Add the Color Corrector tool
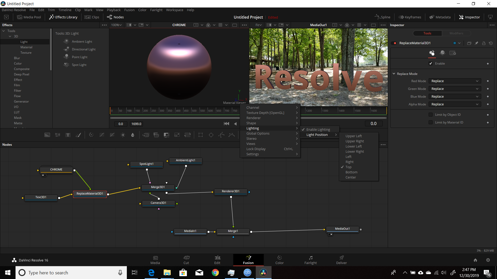This screenshot has width=497, height=279. [x=91, y=135]
